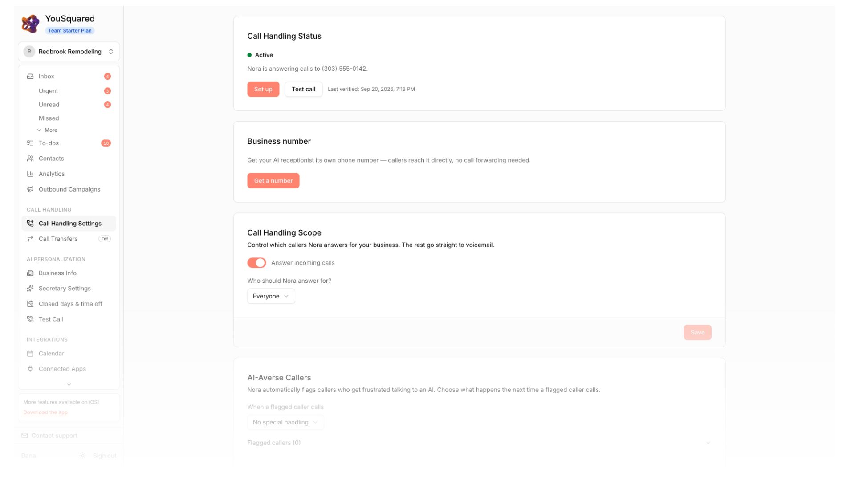Image resolution: width=855 pixels, height=481 pixels.
Task: Click the Test call button
Action: click(303, 89)
